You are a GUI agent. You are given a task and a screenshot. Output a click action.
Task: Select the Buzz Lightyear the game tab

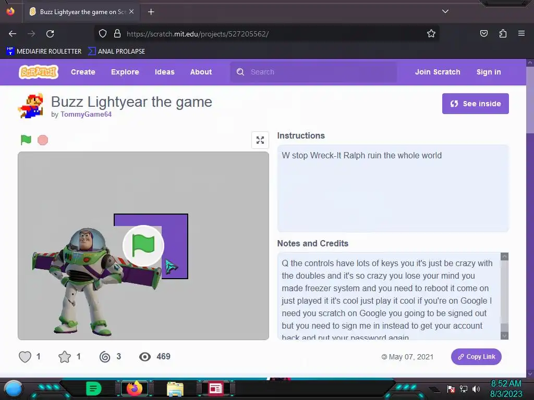(x=82, y=12)
